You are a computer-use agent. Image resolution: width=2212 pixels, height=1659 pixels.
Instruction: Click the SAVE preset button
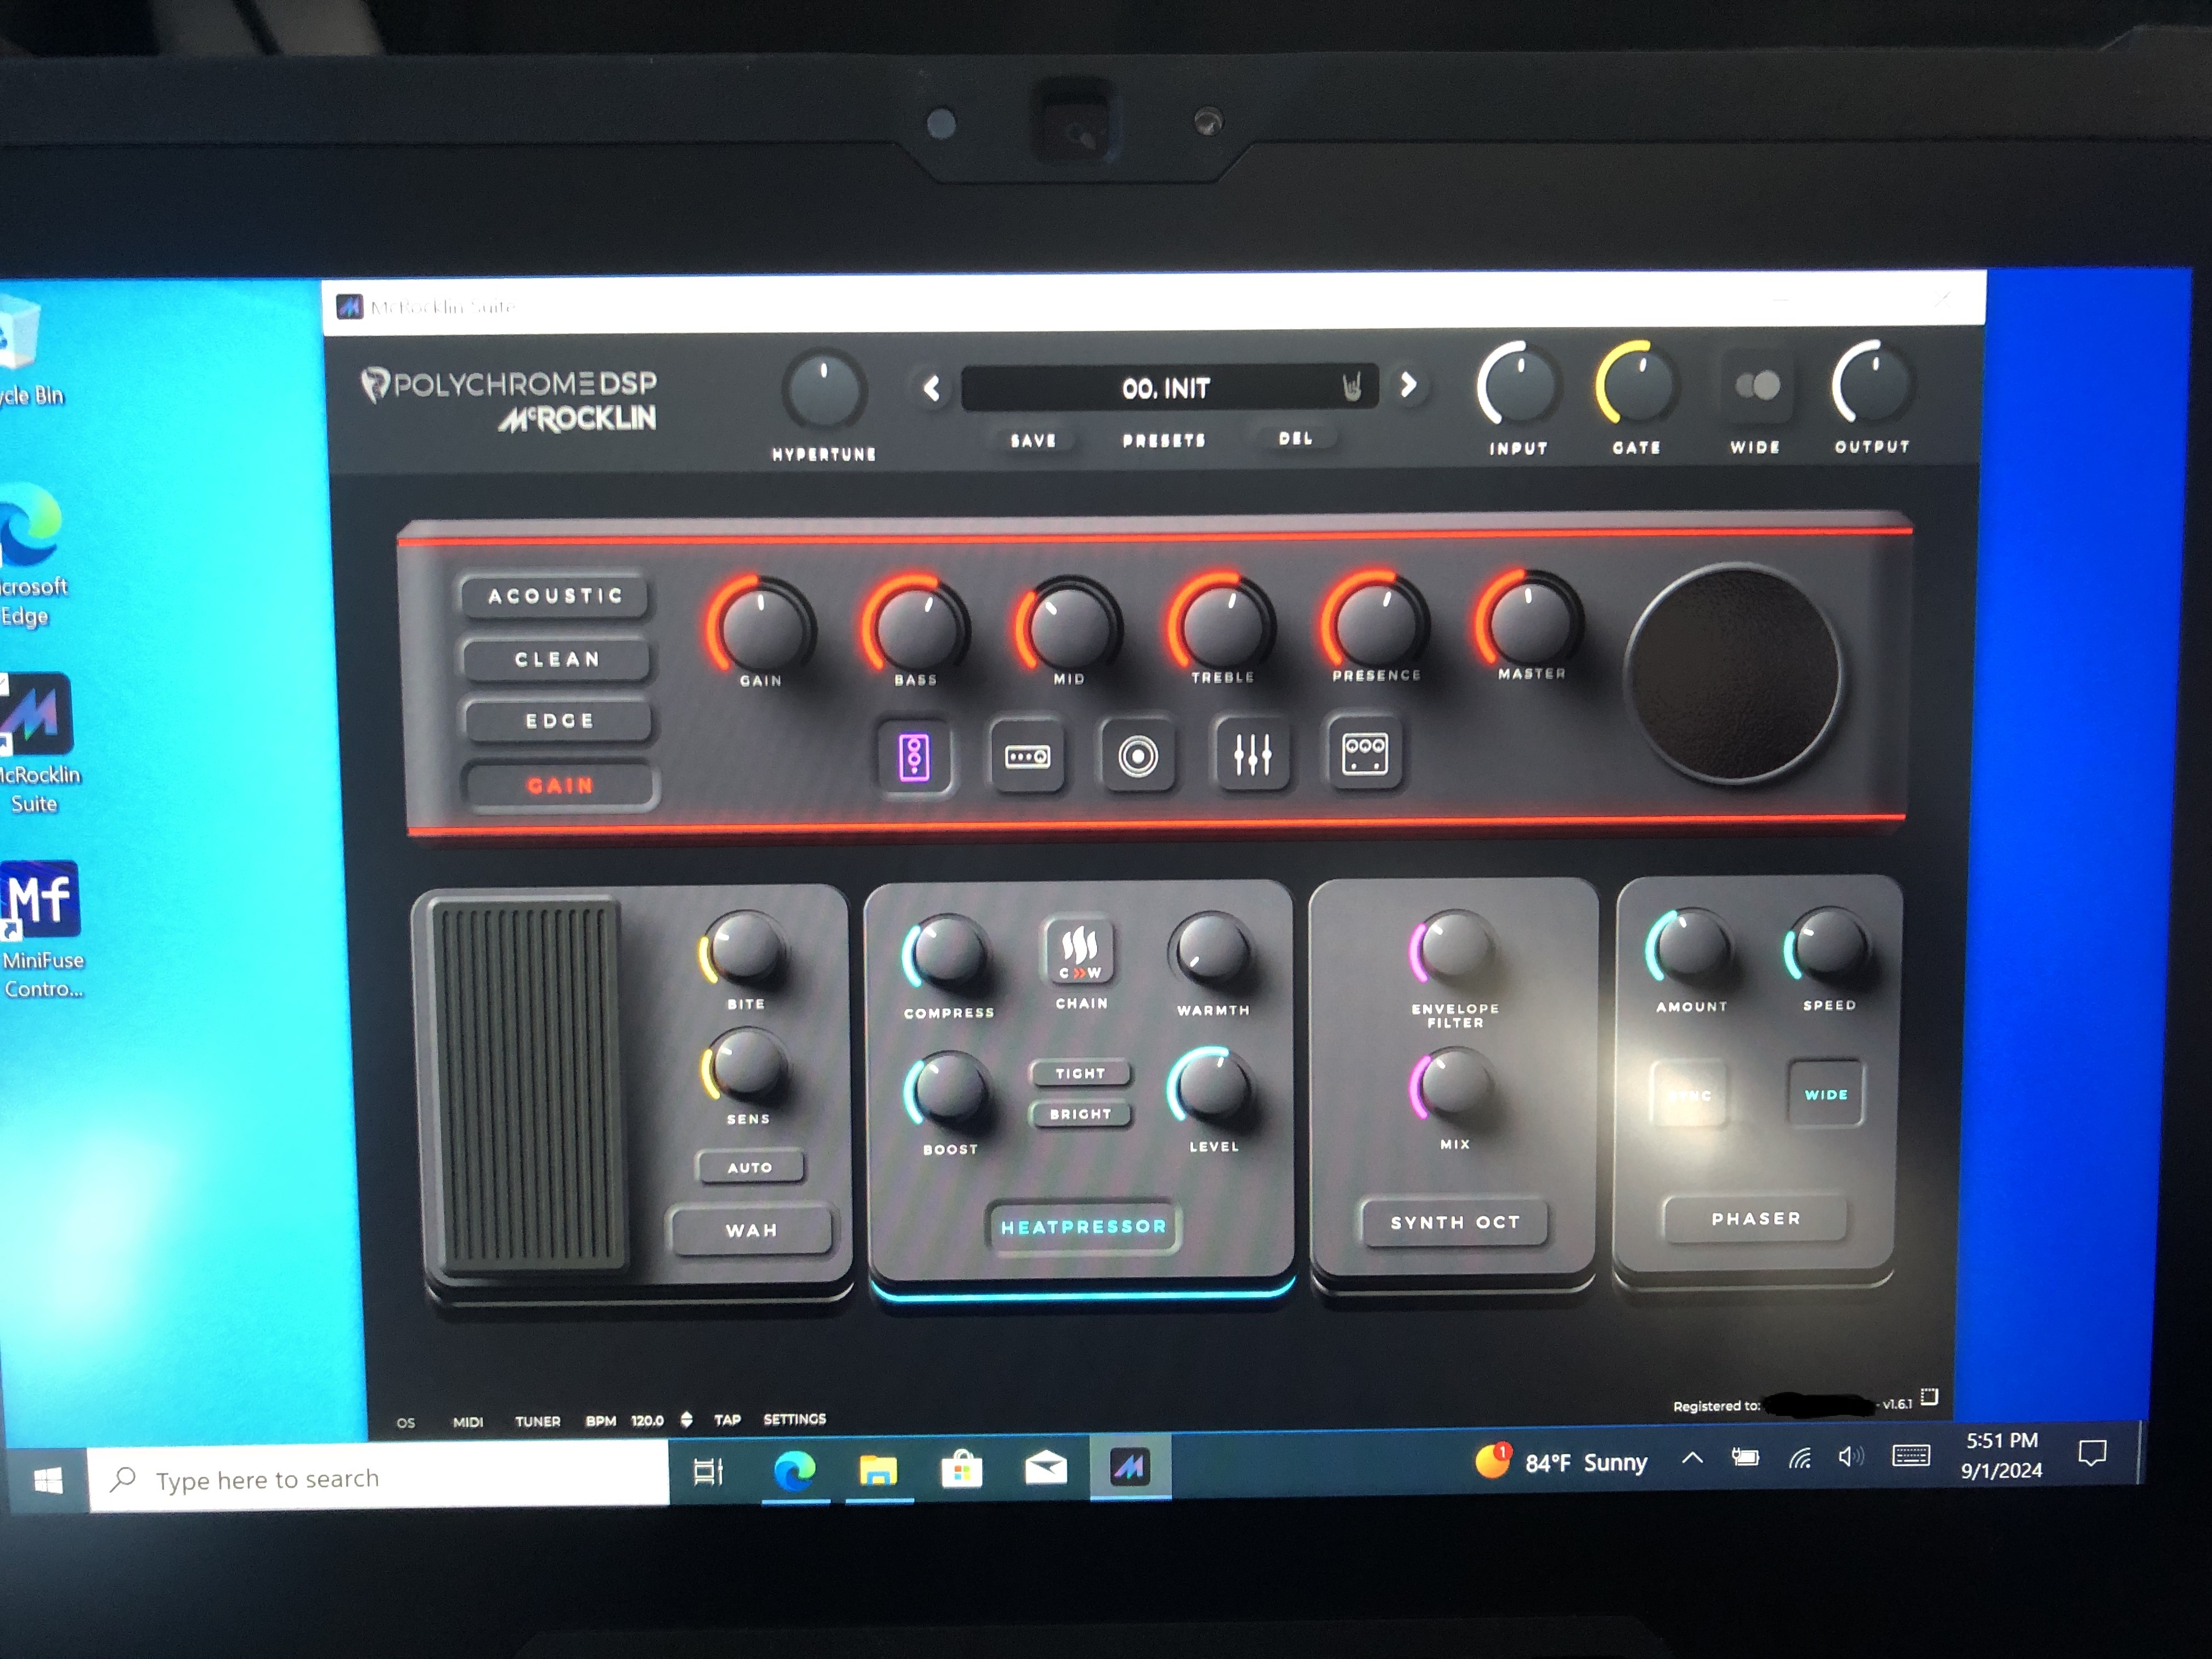click(x=1033, y=440)
